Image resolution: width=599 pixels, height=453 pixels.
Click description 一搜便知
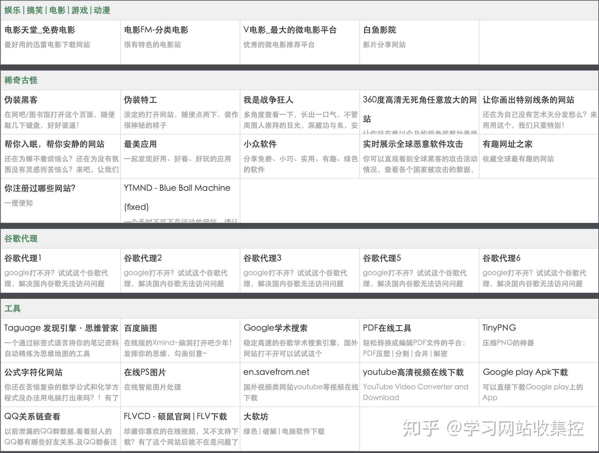tap(19, 203)
